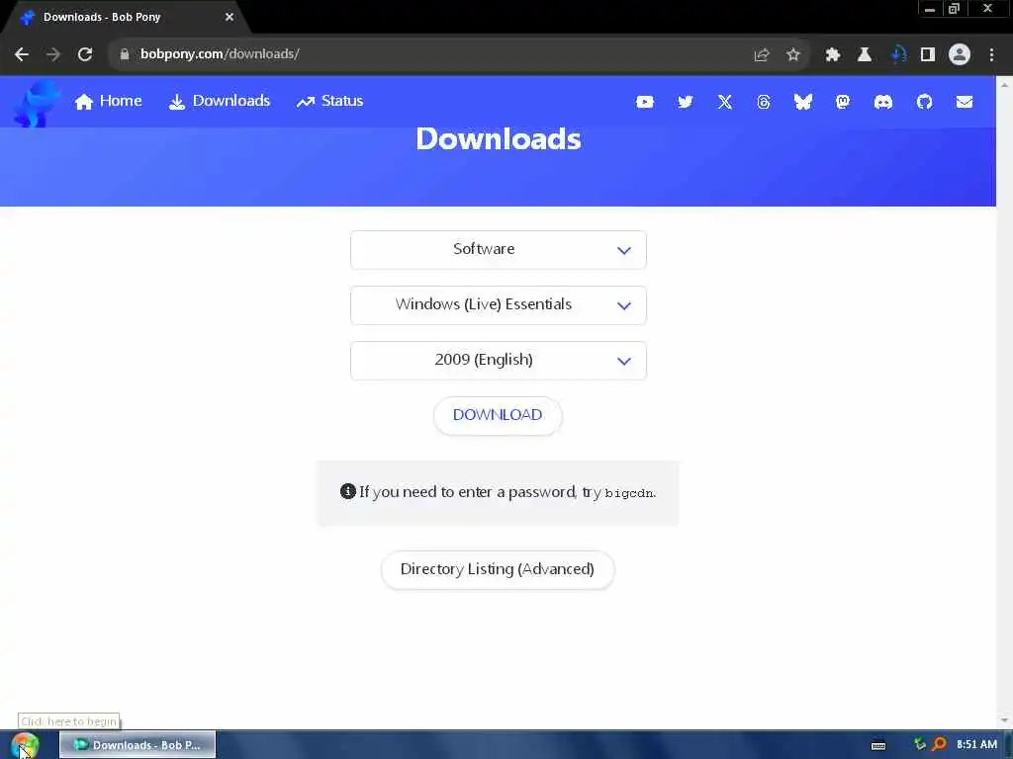Open the Windows Start button

point(25,745)
